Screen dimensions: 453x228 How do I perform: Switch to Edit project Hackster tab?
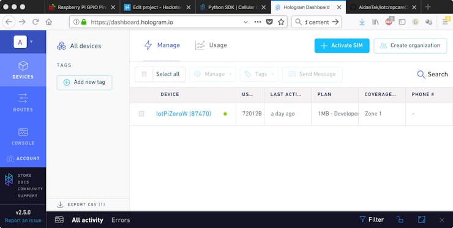pyautogui.click(x=157, y=7)
